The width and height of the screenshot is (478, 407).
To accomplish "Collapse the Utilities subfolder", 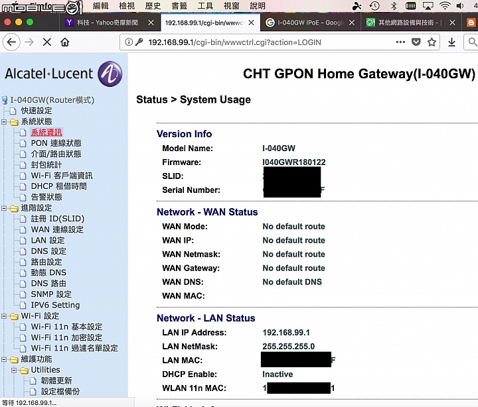I will tap(14, 371).
